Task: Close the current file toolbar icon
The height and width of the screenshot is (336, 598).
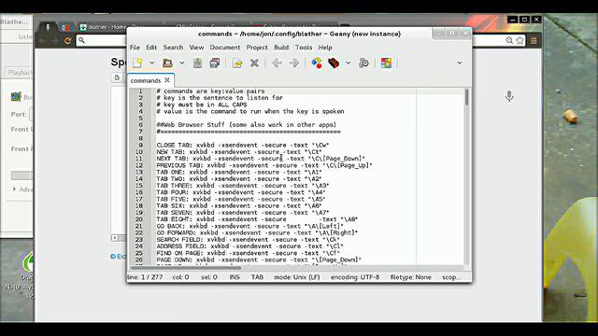Action: coord(254,63)
